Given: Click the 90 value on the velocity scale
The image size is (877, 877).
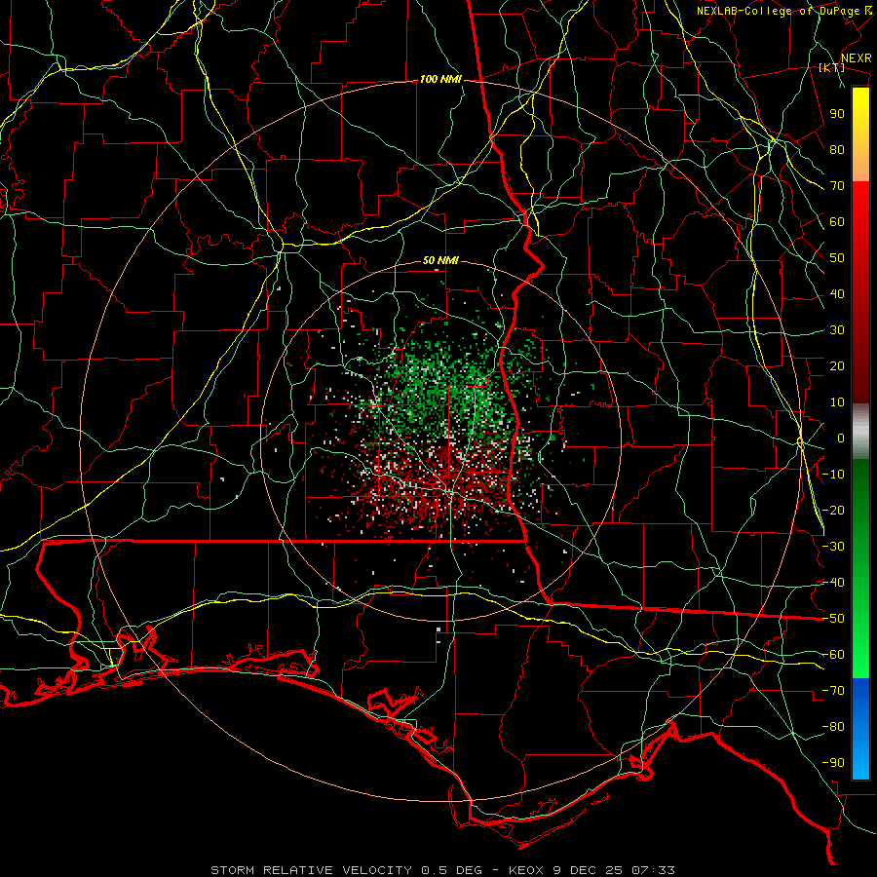Looking at the screenshot, I should (x=837, y=114).
